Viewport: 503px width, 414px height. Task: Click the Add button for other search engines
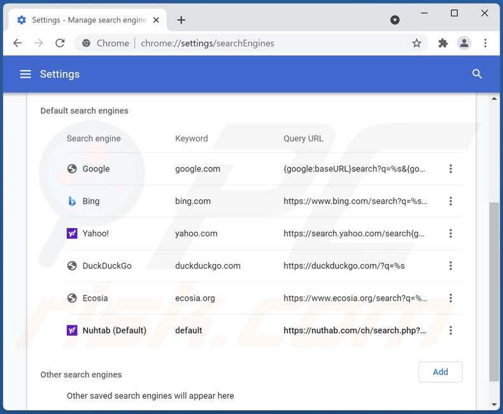tap(440, 372)
